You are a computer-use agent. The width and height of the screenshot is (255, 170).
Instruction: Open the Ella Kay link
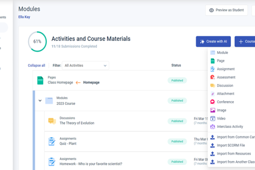24,17
